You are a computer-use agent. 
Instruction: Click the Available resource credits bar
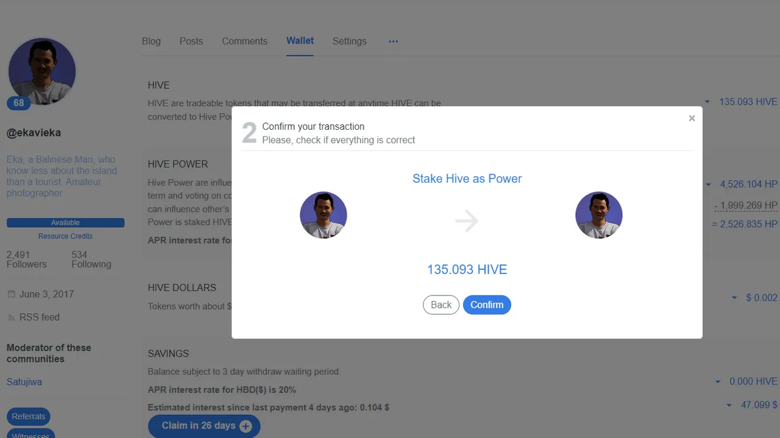(x=65, y=223)
